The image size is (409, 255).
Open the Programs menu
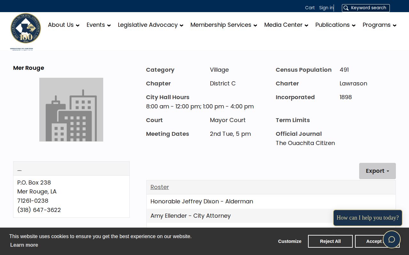pyautogui.click(x=380, y=25)
